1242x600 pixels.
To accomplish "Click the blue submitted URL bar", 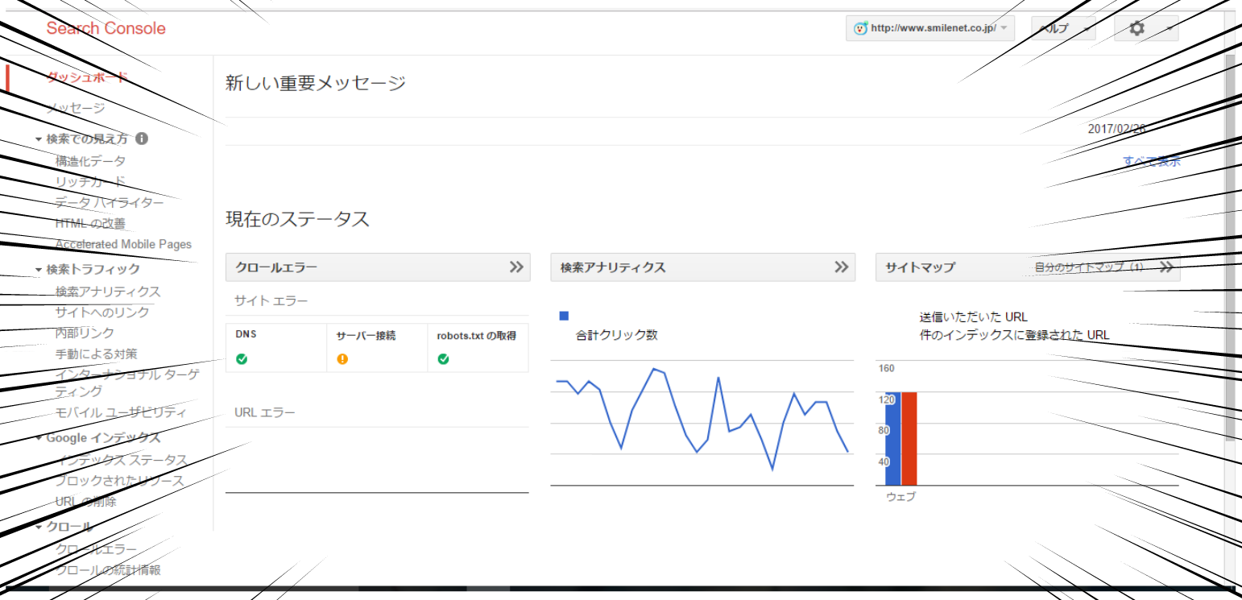I will click(892, 439).
